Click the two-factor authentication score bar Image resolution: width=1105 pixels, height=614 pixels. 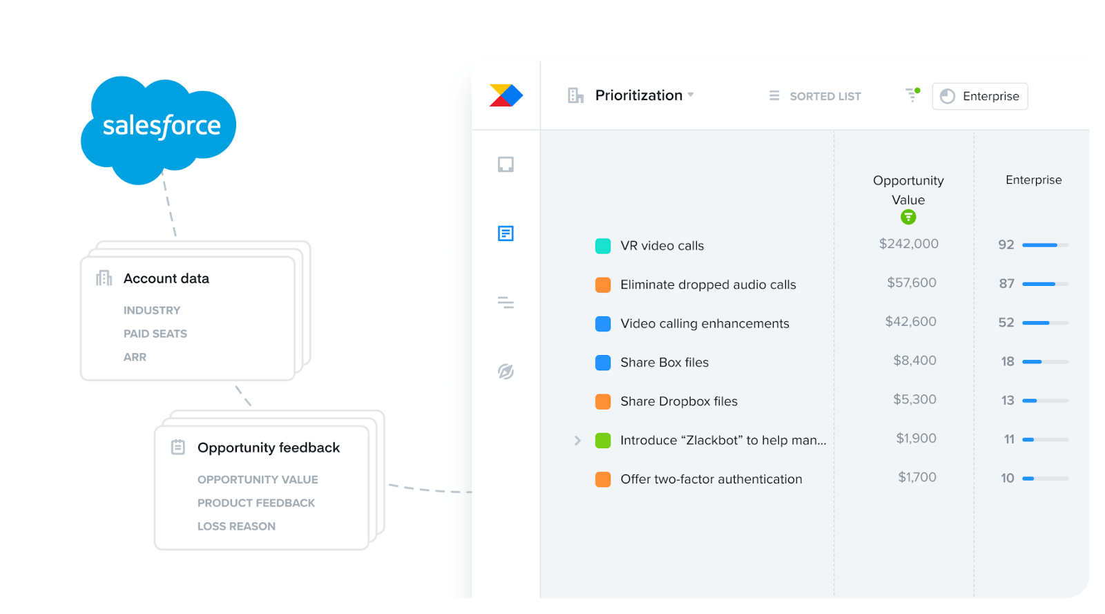tap(1046, 478)
